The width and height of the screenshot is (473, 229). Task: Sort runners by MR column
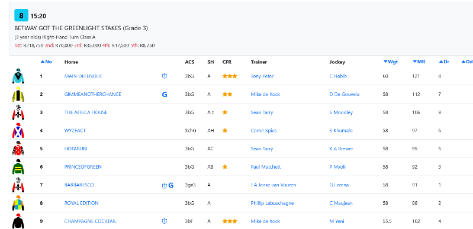pyautogui.click(x=419, y=62)
